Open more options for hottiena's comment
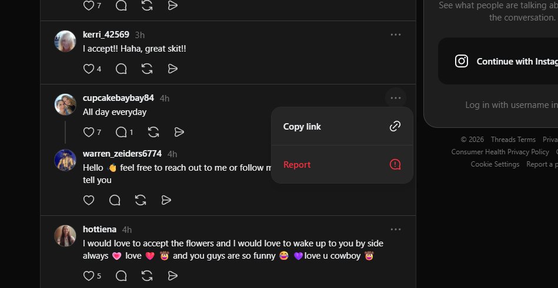 point(396,229)
